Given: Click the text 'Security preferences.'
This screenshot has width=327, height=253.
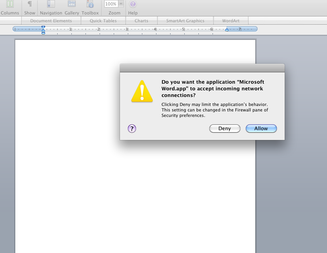Looking at the screenshot, I should click(x=183, y=115).
